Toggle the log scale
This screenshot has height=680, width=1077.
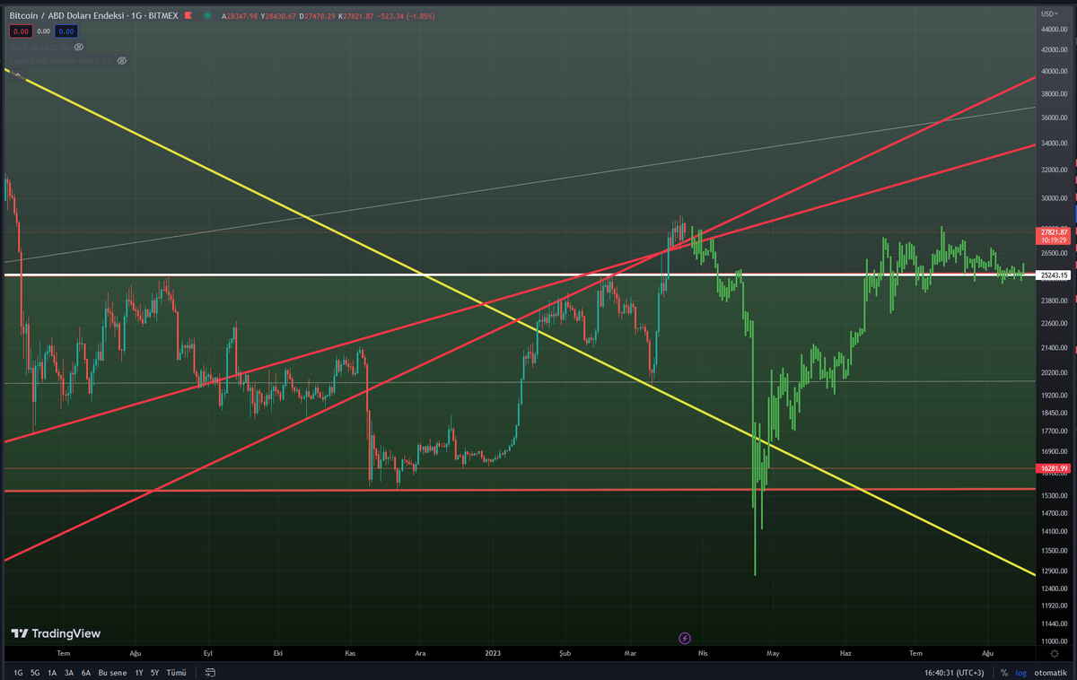click(1020, 673)
